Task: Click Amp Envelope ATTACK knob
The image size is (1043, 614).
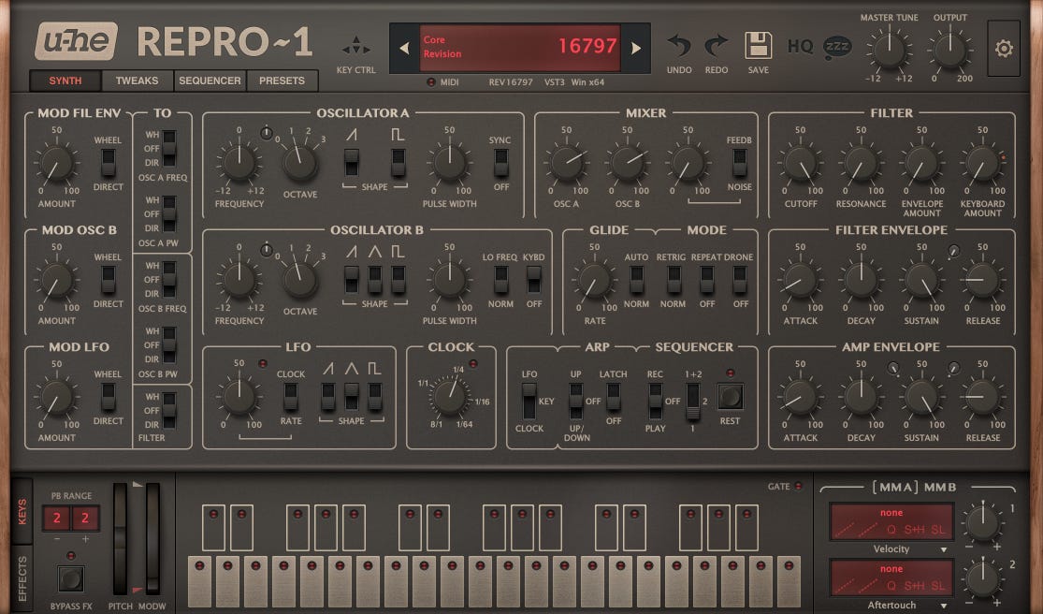Action: tap(800, 398)
